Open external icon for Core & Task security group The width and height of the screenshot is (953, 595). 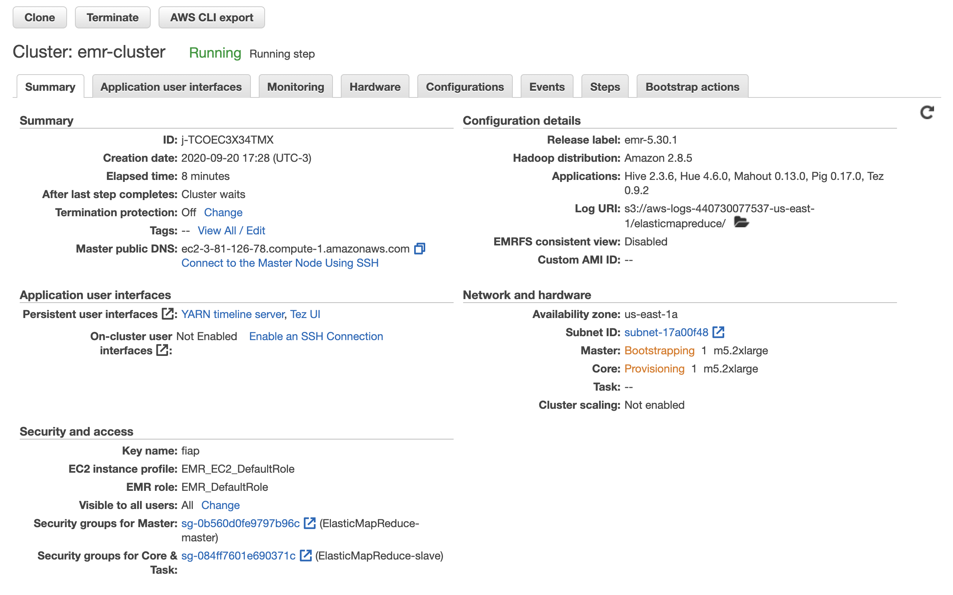tap(306, 556)
